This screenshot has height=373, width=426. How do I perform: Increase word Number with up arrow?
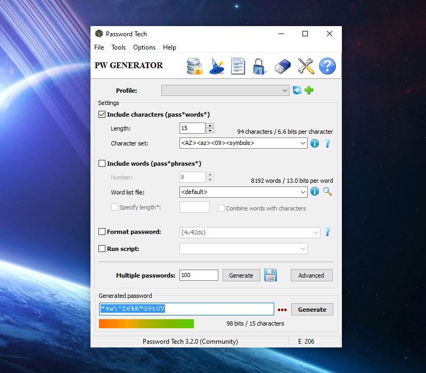(210, 175)
